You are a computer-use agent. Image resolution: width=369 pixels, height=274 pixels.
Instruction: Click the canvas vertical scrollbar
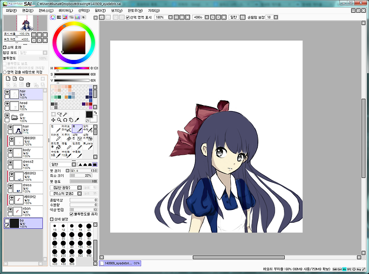363,138
